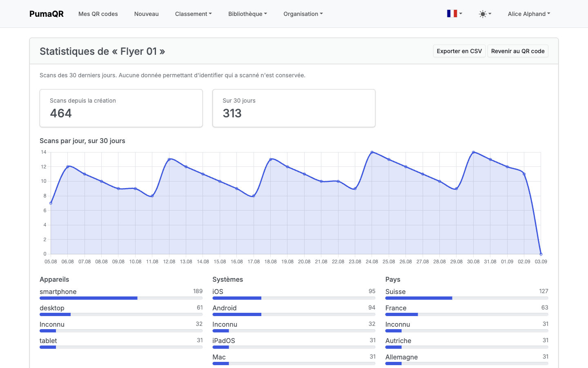Screen dimensions: 588x368
Task: Click the Suisse progress bar
Action: tap(467, 298)
